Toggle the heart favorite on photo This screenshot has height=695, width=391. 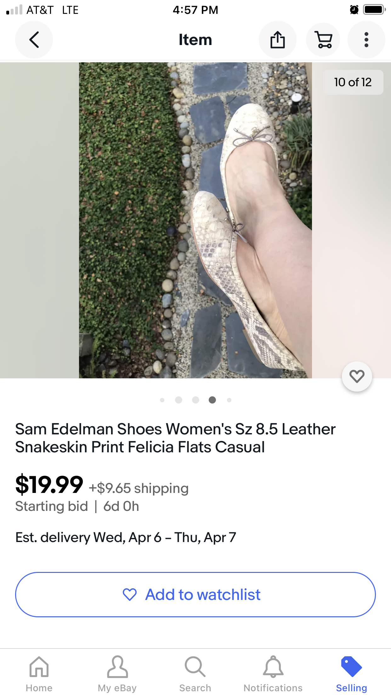(x=357, y=376)
